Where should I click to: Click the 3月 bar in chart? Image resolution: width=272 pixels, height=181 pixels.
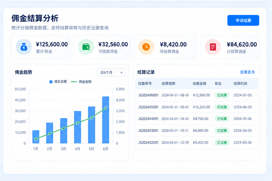[x=64, y=131]
